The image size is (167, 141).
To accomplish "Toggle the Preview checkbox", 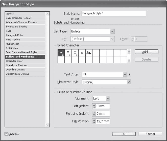I will 6,134.
